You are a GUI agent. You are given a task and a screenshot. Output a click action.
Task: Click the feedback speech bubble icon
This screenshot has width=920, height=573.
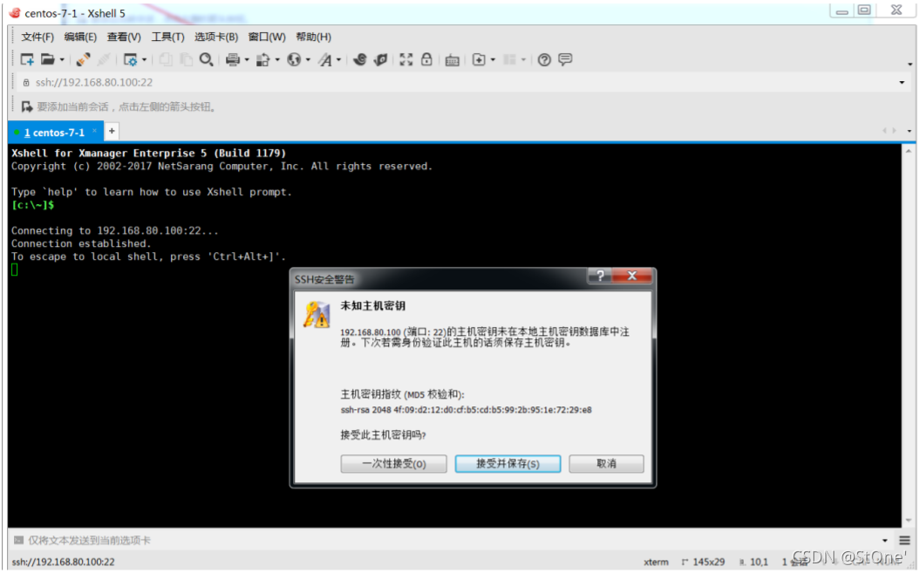(565, 59)
